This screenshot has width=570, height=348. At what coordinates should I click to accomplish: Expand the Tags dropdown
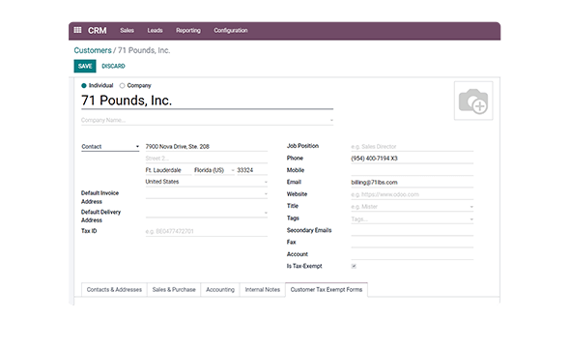coord(412,218)
